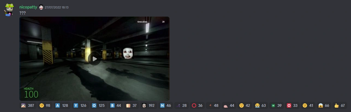Screen dimensions: 351x112
Task: Open nicopatty's profile picture
Action: click(9, 10)
